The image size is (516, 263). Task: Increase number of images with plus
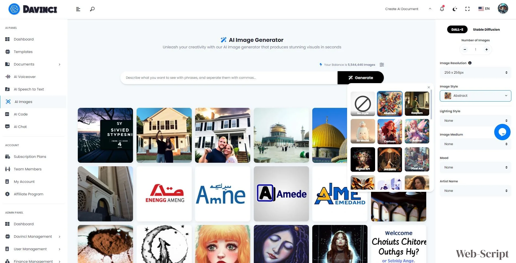coord(487,49)
